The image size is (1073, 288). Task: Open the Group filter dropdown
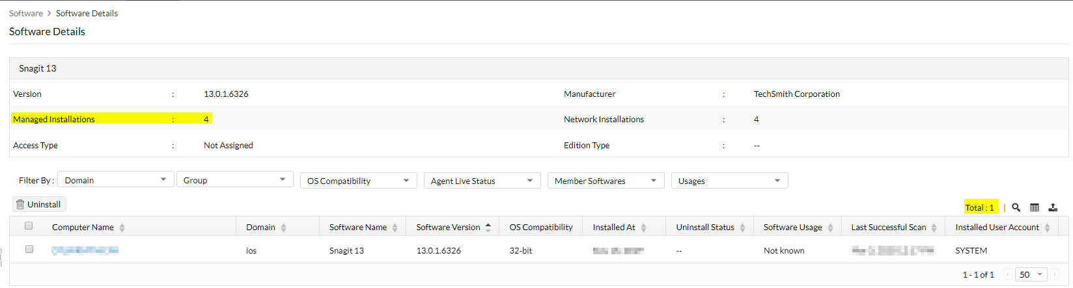point(234,180)
